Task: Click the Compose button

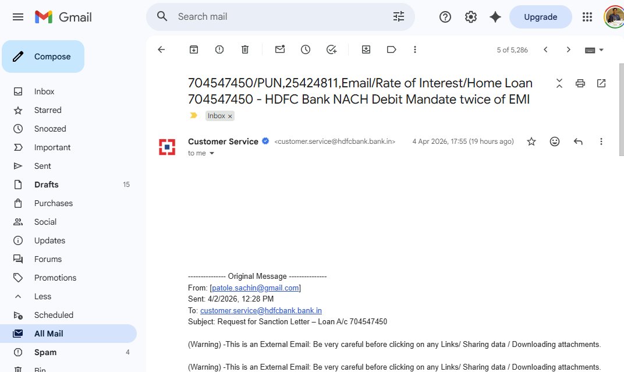Action: [x=43, y=56]
